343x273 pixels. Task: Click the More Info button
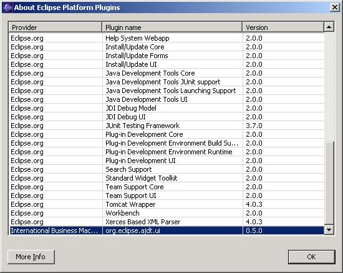[x=31, y=257]
